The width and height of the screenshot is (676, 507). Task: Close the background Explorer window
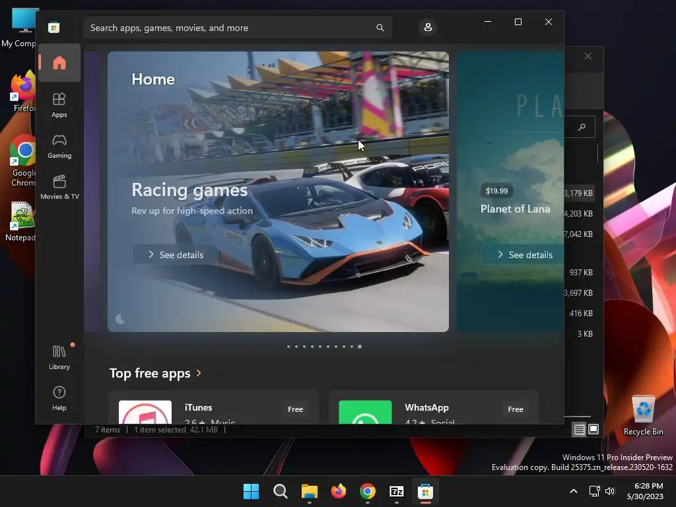(x=588, y=57)
